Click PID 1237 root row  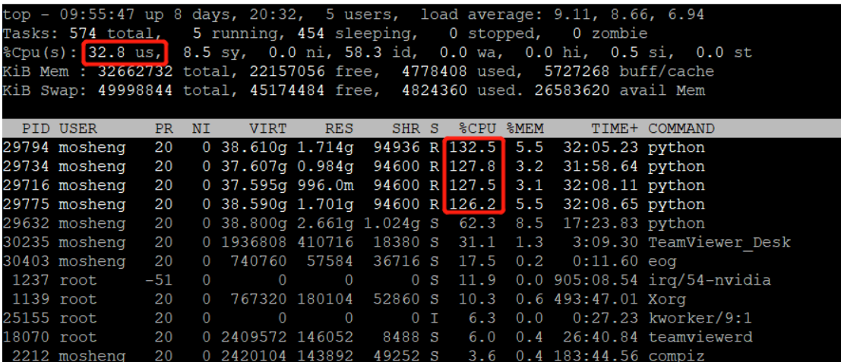pos(421,281)
